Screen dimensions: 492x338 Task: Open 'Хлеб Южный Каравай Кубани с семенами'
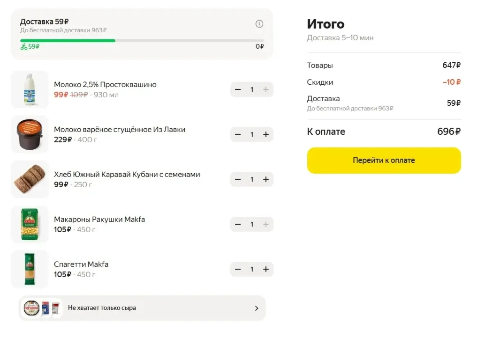point(127,175)
